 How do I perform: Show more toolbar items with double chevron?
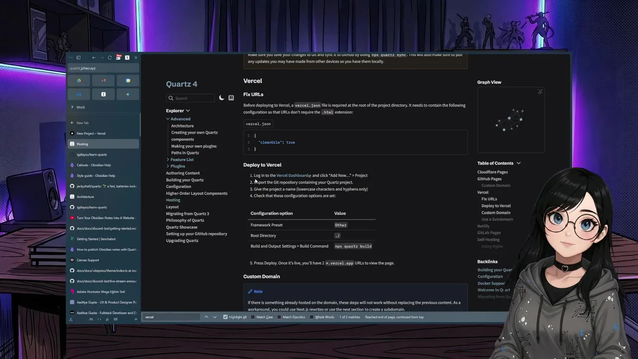pos(136,57)
